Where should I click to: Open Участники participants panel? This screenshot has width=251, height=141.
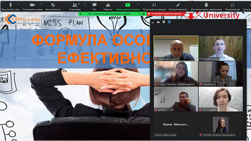pos(75,7)
